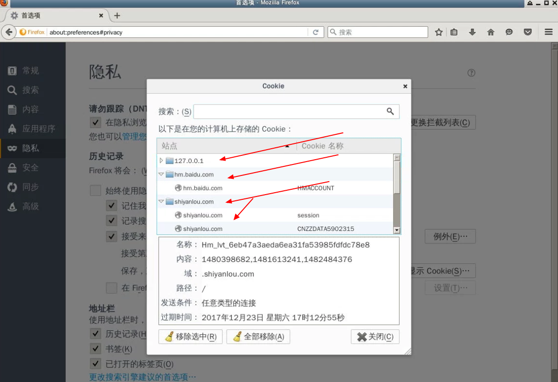Collapse the hm.baidu.com folder
Screen dimensions: 558x382
click(161, 175)
